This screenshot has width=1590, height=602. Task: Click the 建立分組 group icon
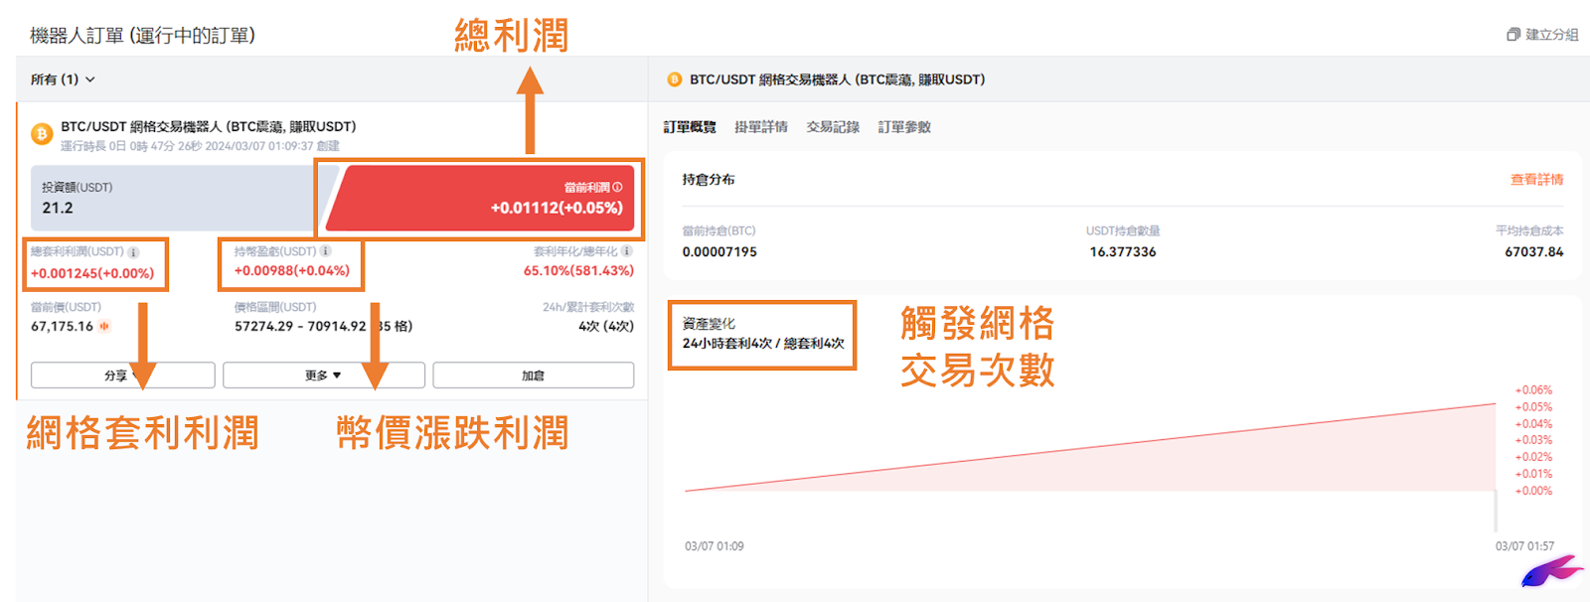[x=1513, y=35]
